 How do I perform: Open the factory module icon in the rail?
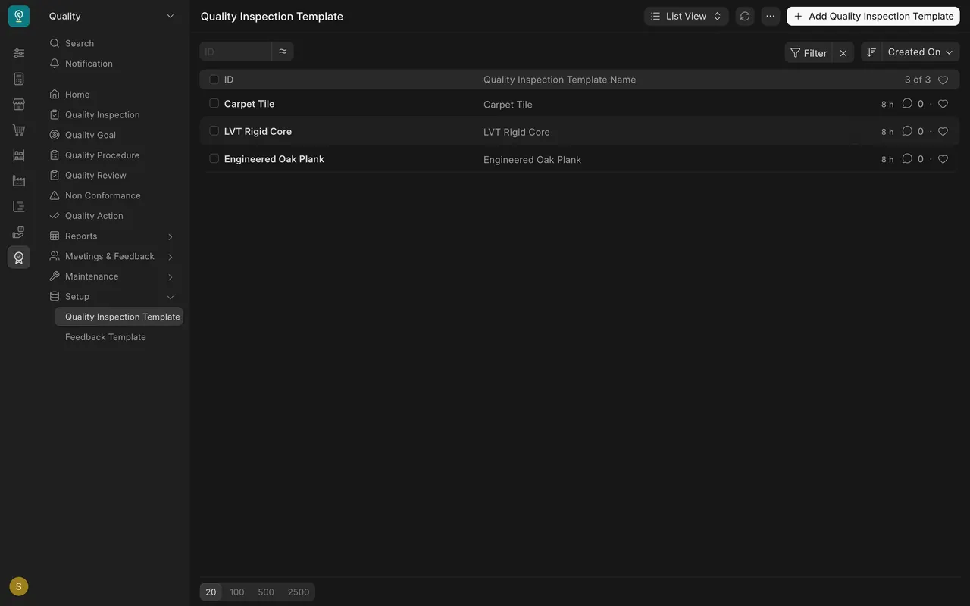pyautogui.click(x=19, y=181)
